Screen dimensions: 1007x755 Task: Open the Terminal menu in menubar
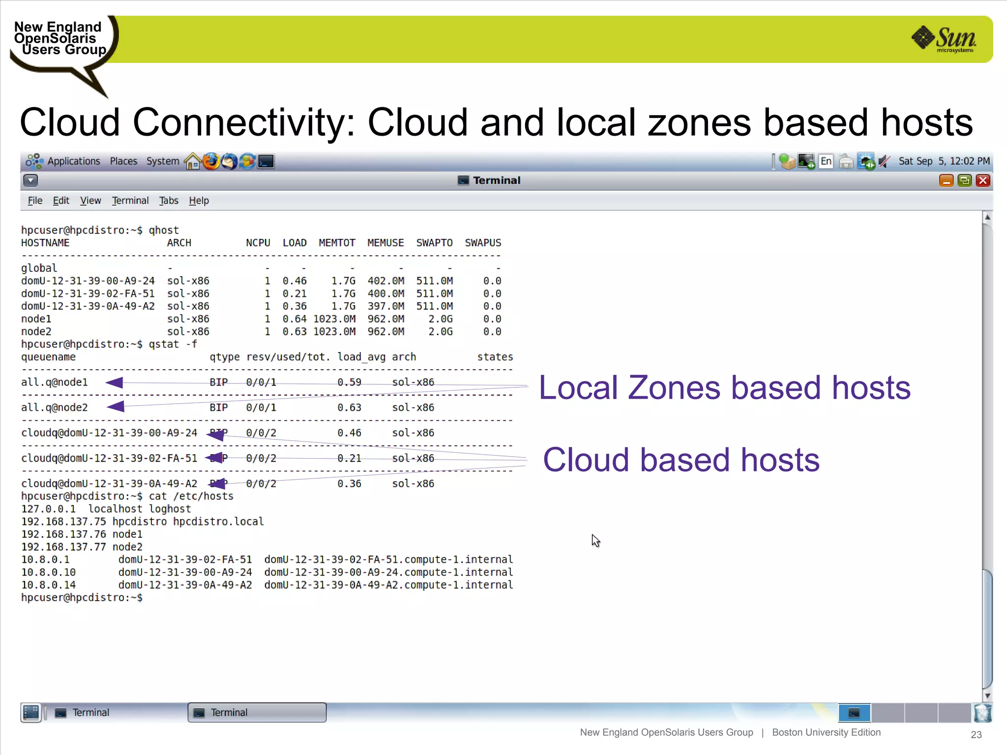point(130,201)
